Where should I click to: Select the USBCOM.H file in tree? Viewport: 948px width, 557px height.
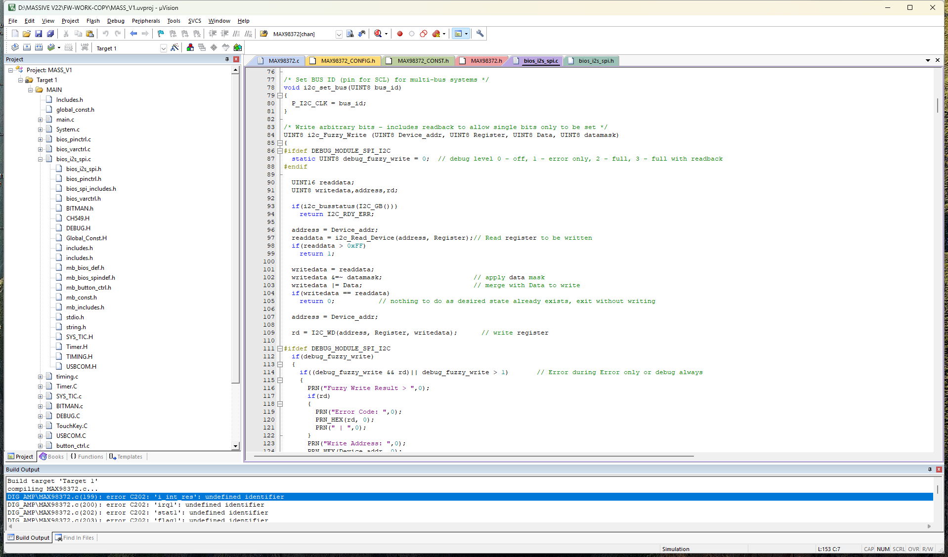[x=81, y=367]
